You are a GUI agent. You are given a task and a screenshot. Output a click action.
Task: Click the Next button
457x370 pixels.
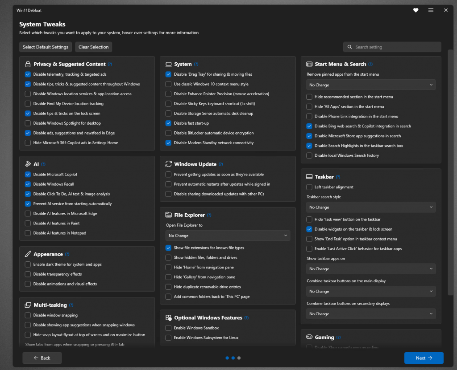coord(424,358)
